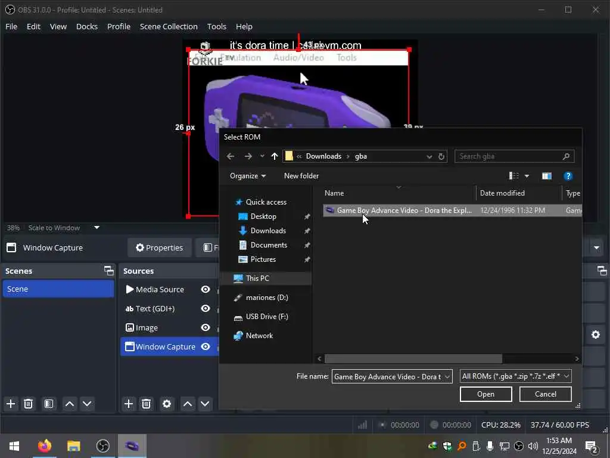Open the Help menu in OBS
Screen dimensions: 610x458
pyautogui.click(x=244, y=26)
